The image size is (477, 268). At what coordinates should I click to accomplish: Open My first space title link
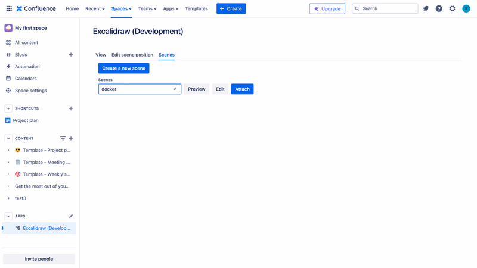(31, 28)
